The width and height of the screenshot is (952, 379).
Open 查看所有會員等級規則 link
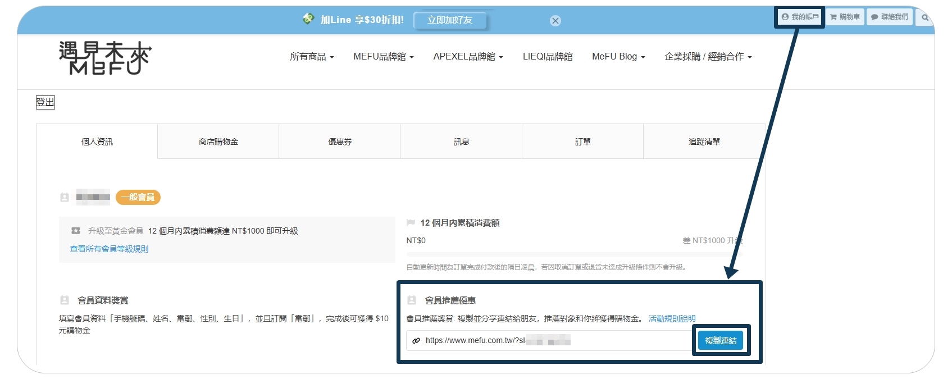pyautogui.click(x=109, y=249)
